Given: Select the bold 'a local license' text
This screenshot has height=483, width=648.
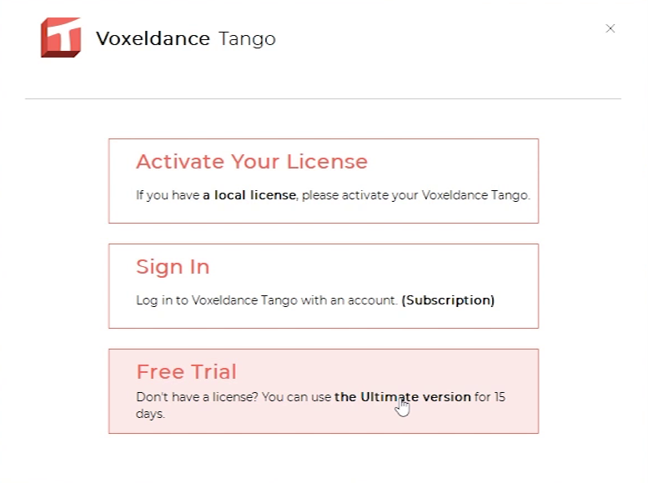Looking at the screenshot, I should click(x=249, y=194).
